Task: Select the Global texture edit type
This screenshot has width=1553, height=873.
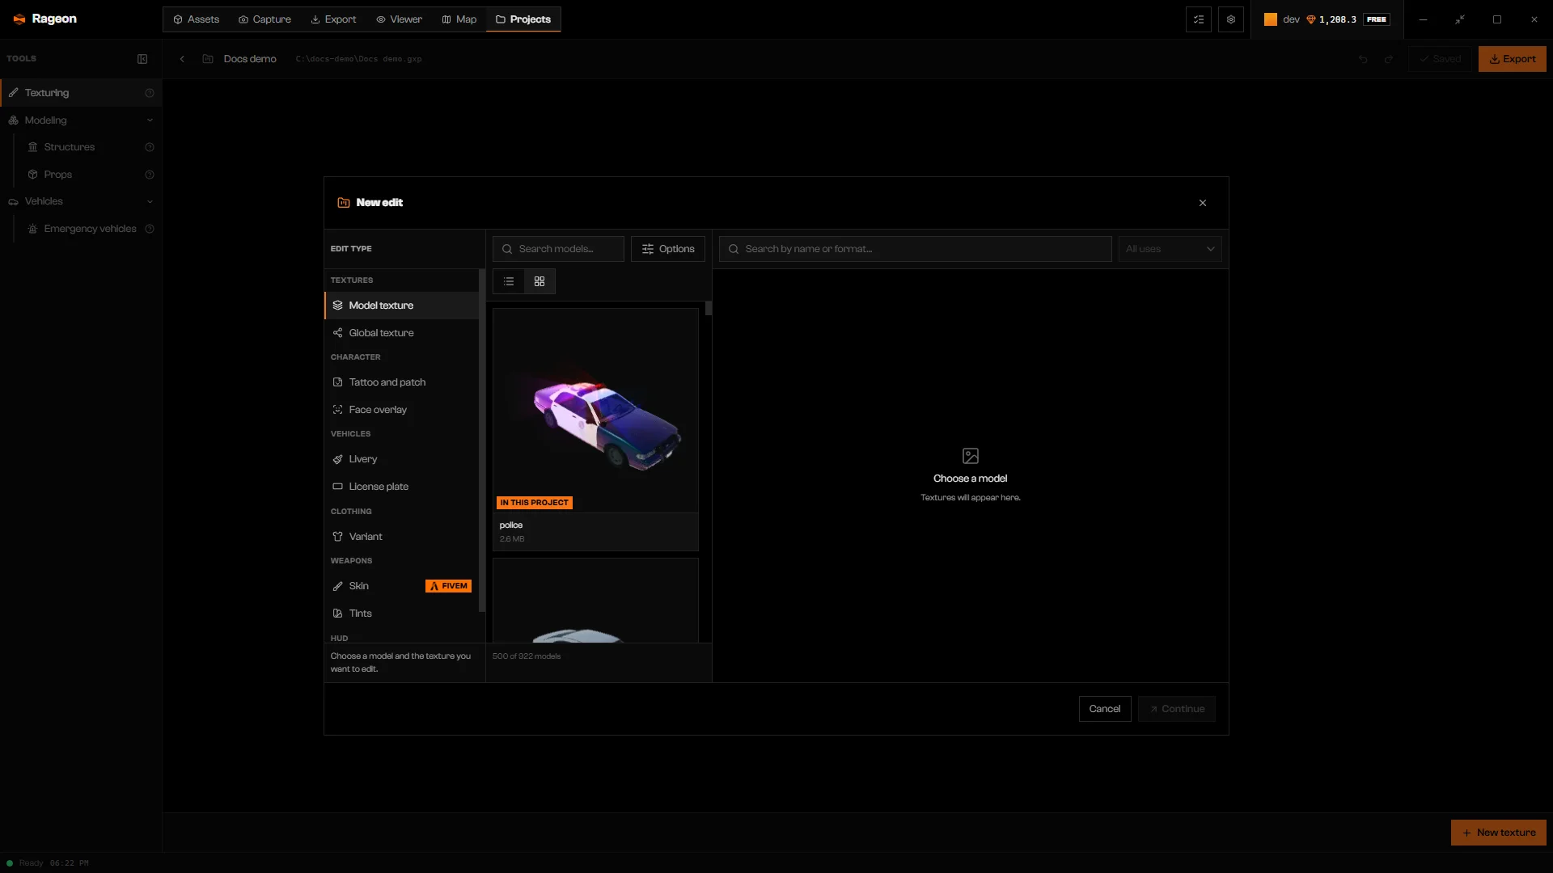Action: [x=401, y=333]
